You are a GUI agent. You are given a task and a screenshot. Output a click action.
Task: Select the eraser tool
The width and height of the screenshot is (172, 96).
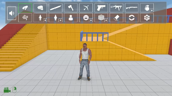click(116, 18)
